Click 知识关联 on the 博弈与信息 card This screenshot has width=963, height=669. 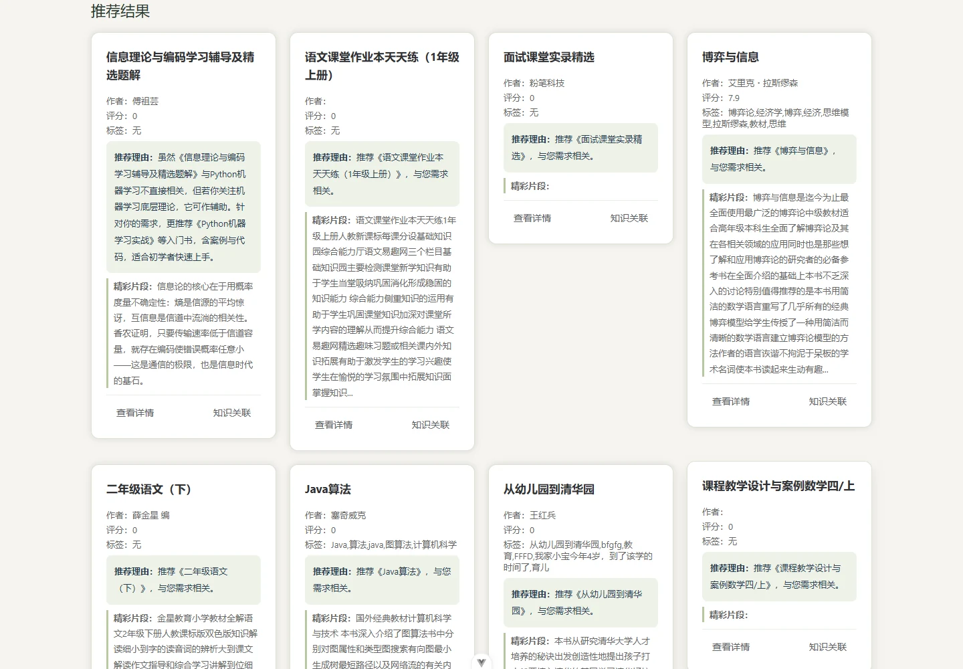pyautogui.click(x=828, y=401)
